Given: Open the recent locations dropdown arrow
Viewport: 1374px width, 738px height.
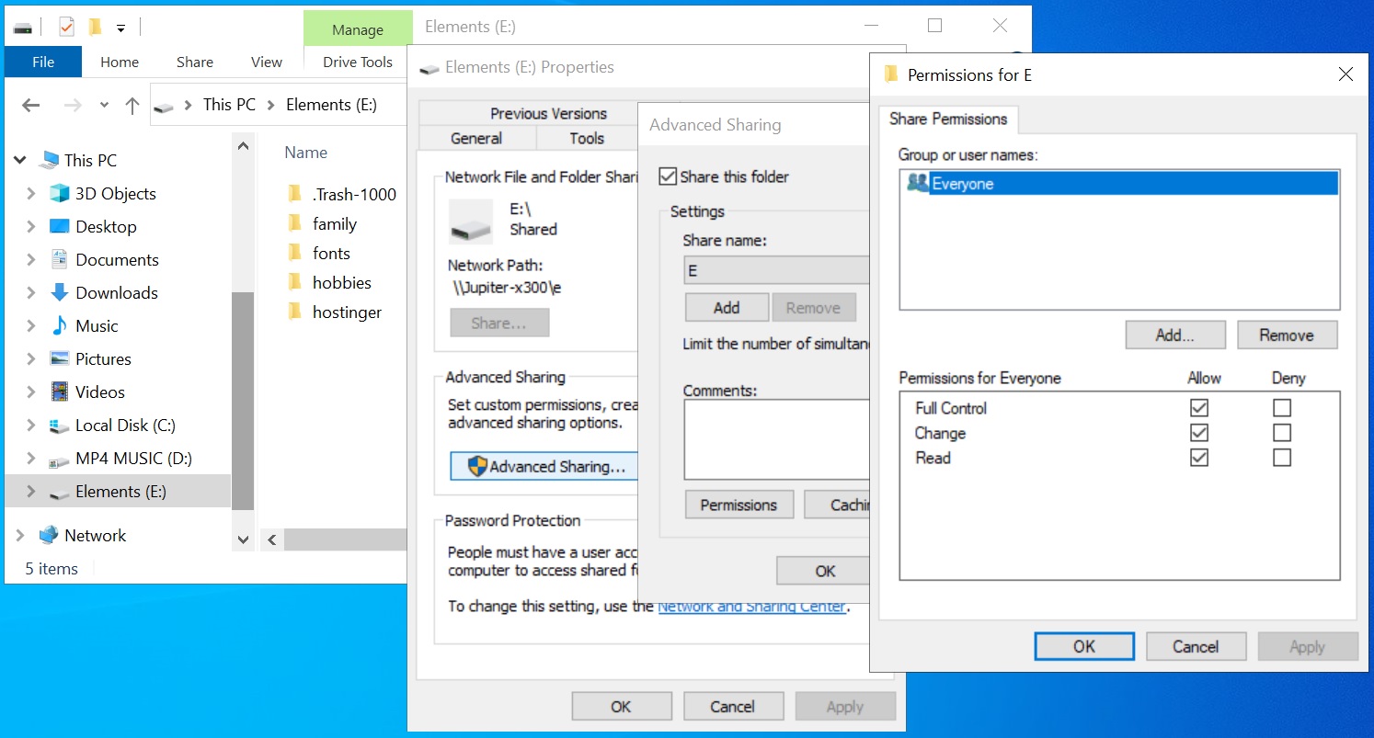Looking at the screenshot, I should point(104,106).
